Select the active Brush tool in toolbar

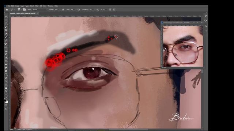point(6,37)
